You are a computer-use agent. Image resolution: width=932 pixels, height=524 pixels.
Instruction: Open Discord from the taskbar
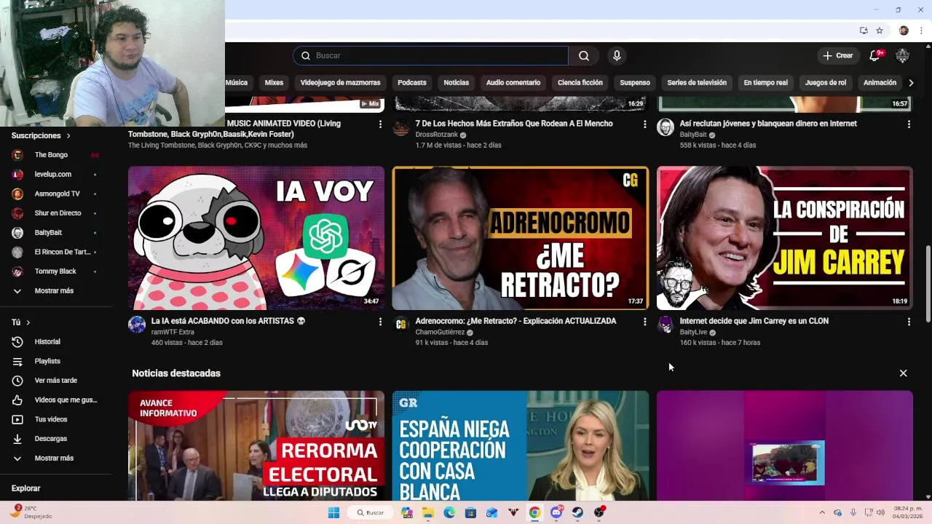(557, 512)
